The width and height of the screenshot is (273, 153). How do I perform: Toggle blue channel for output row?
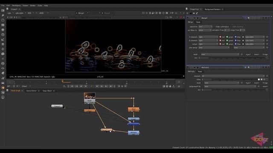coord(235,44)
